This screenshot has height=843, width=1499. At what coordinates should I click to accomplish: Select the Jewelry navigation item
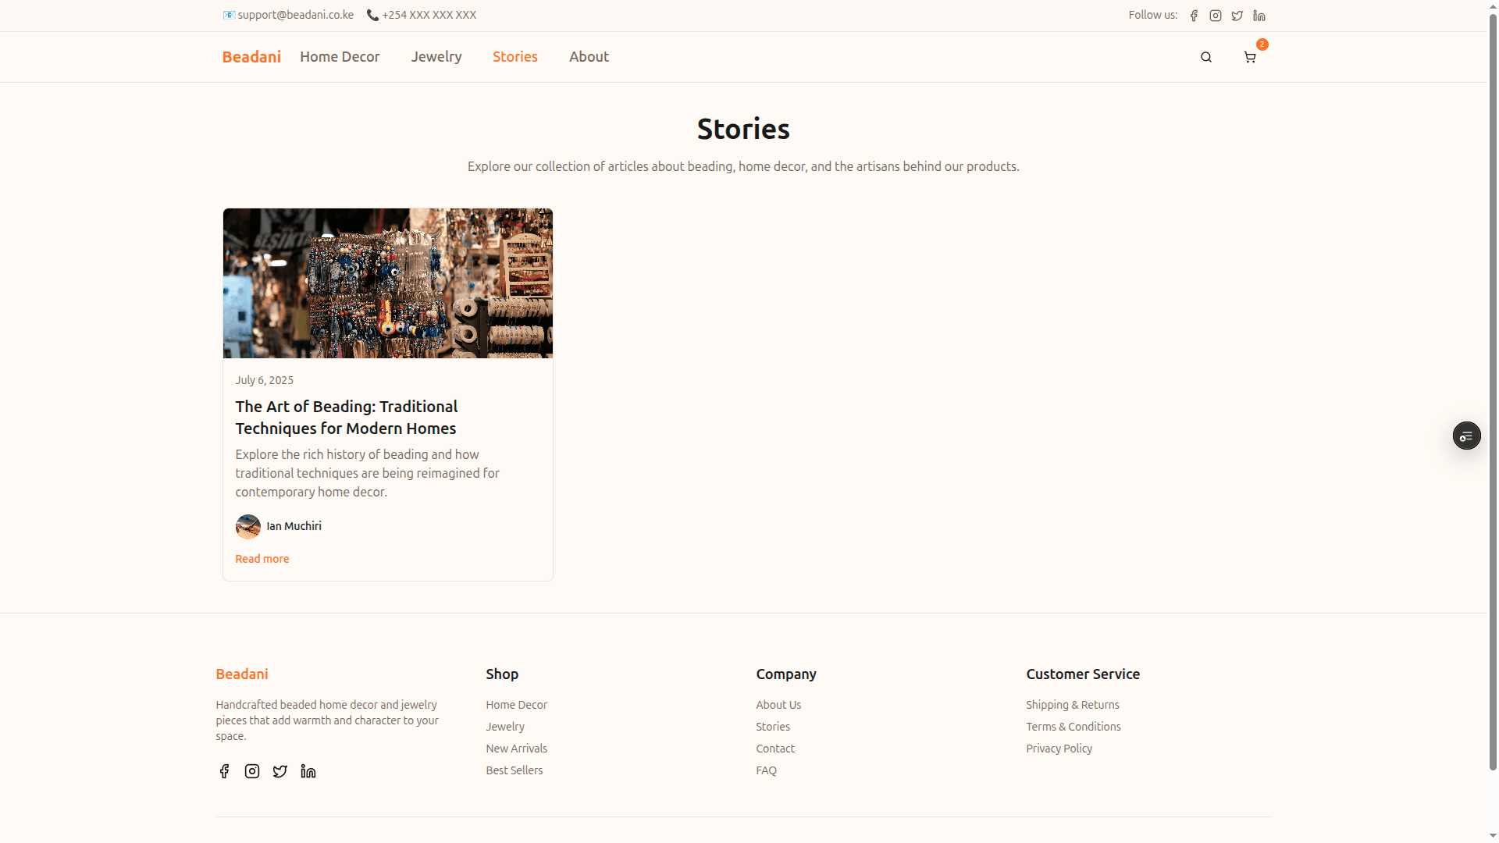click(436, 57)
